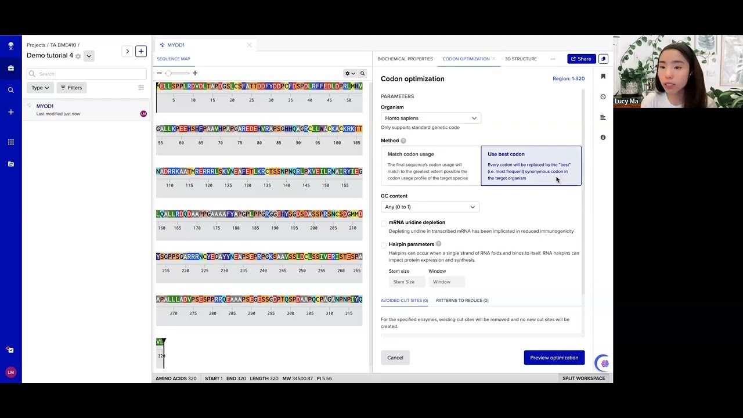Open the Filters button

coord(71,88)
